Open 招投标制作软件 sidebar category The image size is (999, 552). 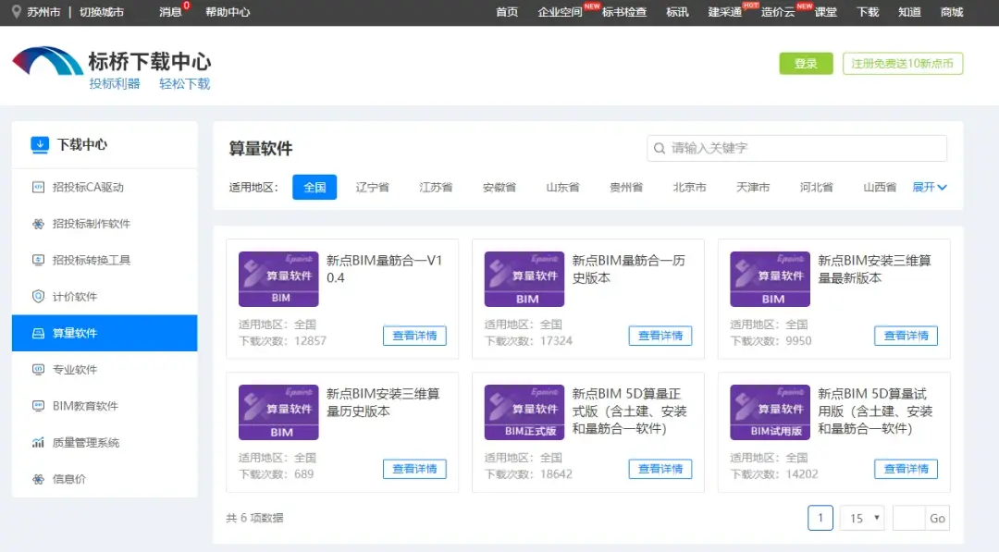[x=105, y=224]
